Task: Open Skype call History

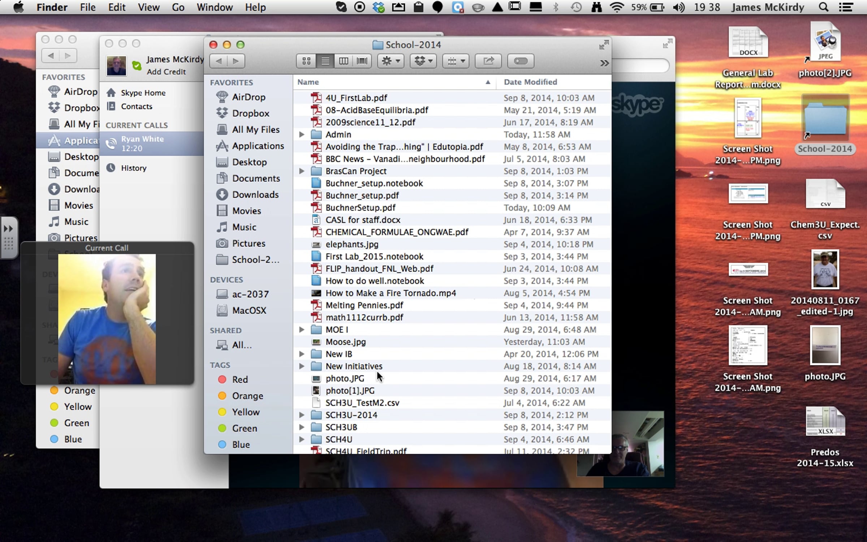Action: [133, 168]
